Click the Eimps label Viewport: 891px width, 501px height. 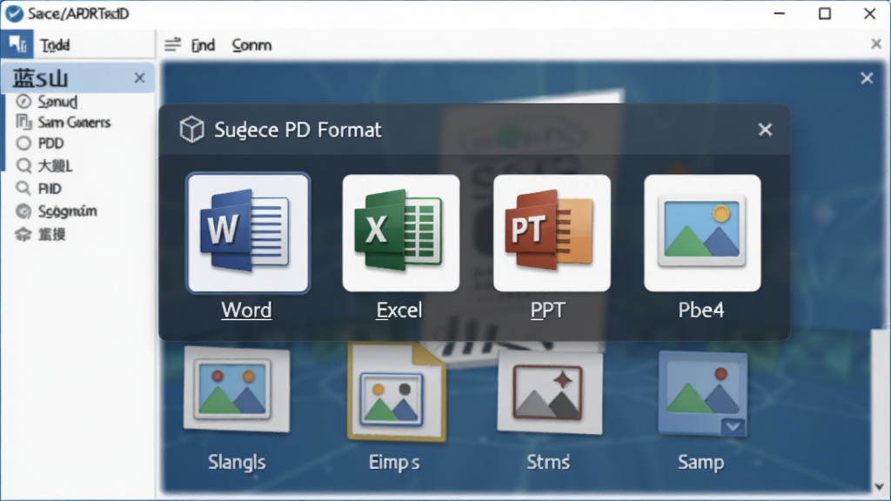[394, 462]
